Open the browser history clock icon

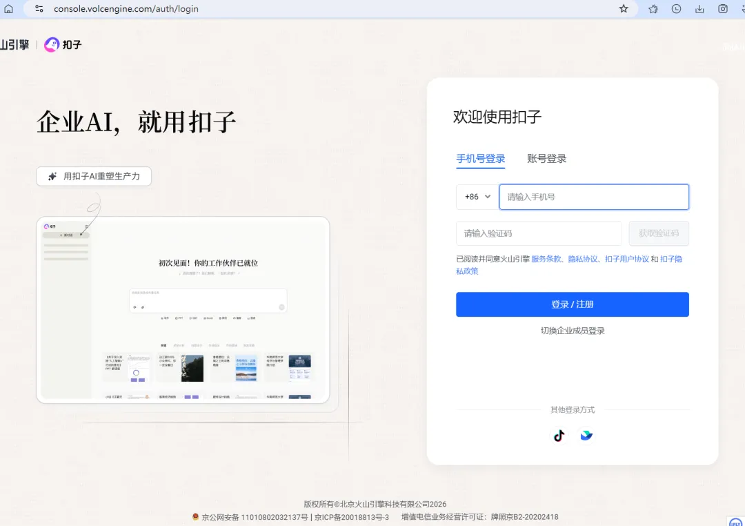click(x=676, y=9)
